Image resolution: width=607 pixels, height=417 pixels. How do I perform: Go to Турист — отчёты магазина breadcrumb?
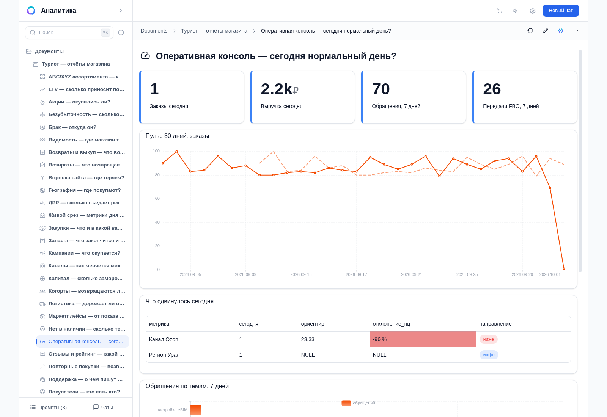[214, 31]
